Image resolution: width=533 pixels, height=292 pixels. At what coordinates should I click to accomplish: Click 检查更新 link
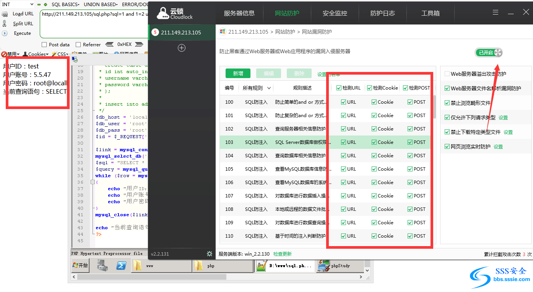[283, 254]
